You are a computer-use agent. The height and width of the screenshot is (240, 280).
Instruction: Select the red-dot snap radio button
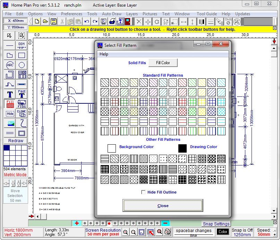pyautogui.click(x=109, y=223)
